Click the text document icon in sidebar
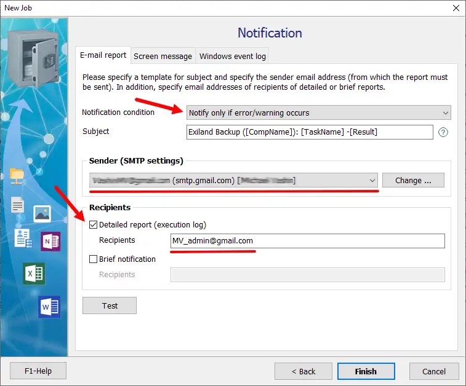Screen dimensions: 466x386 (17, 206)
